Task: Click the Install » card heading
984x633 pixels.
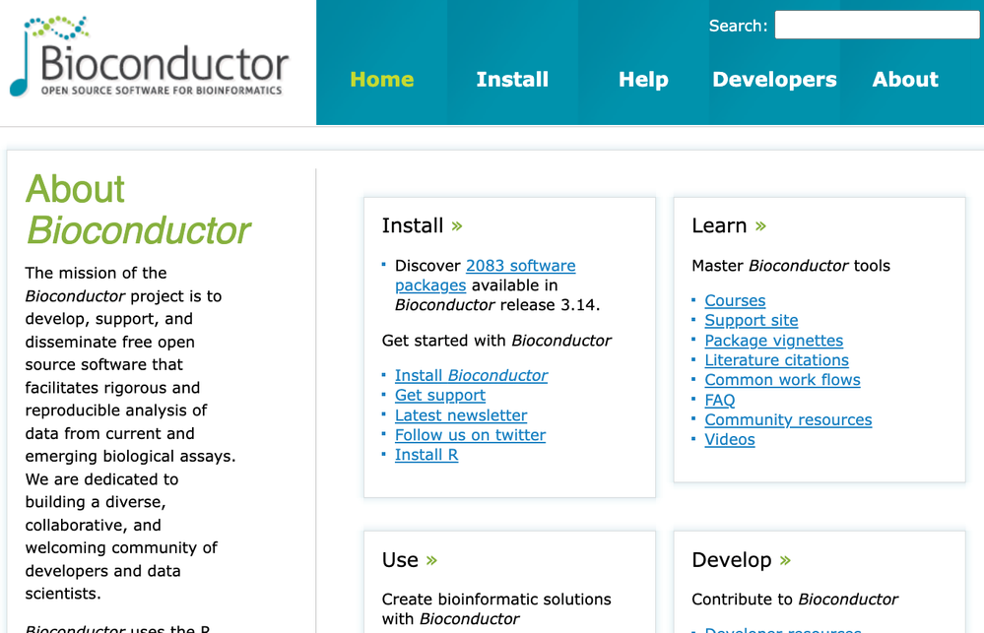Action: tap(422, 225)
